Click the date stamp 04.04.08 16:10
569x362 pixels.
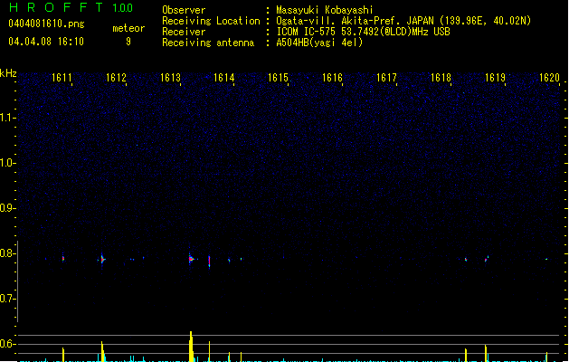(x=46, y=42)
